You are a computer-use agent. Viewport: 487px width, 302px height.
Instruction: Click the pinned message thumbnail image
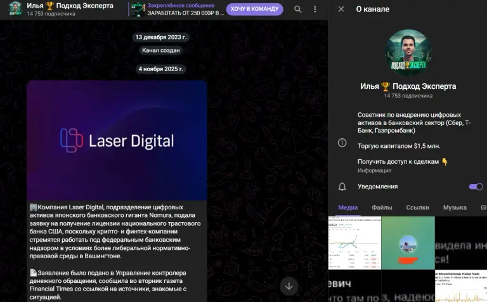[x=138, y=10]
